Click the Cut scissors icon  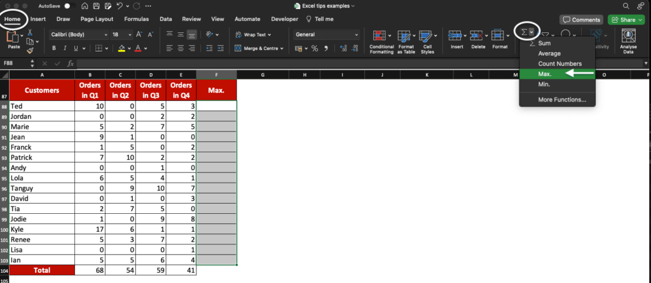click(30, 32)
